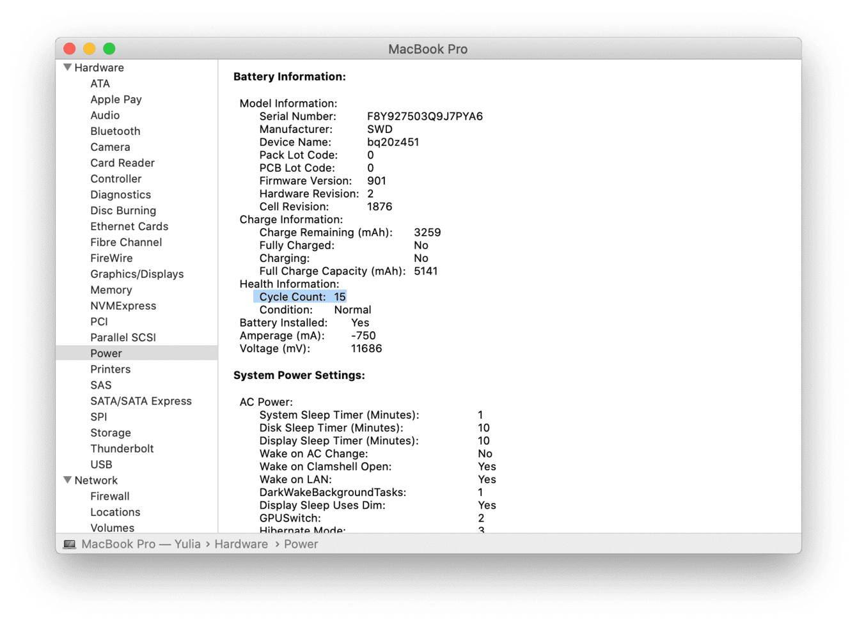857x627 pixels.
Task: Click Manufacturer value SWD
Action: pyautogui.click(x=380, y=129)
